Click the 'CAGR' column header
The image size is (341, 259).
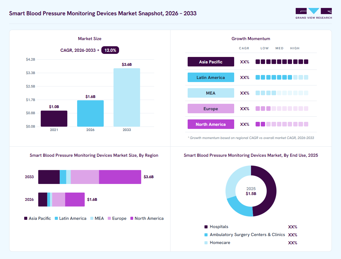[x=244, y=48]
